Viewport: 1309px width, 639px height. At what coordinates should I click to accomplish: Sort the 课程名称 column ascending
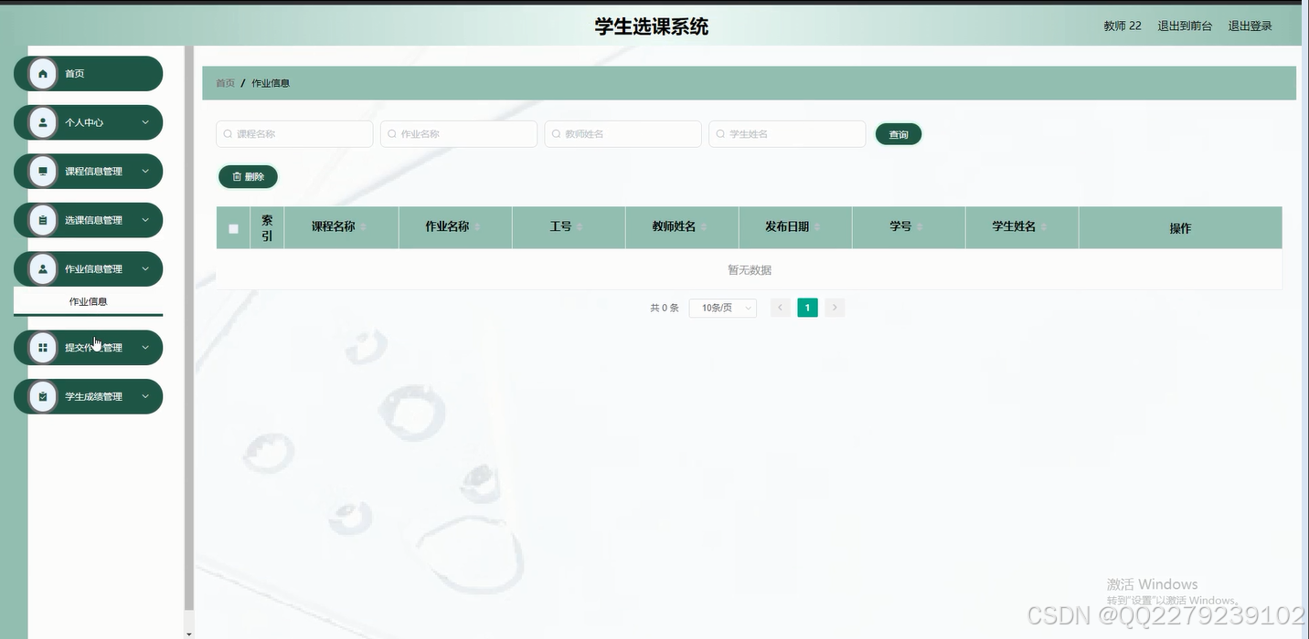pyautogui.click(x=364, y=223)
